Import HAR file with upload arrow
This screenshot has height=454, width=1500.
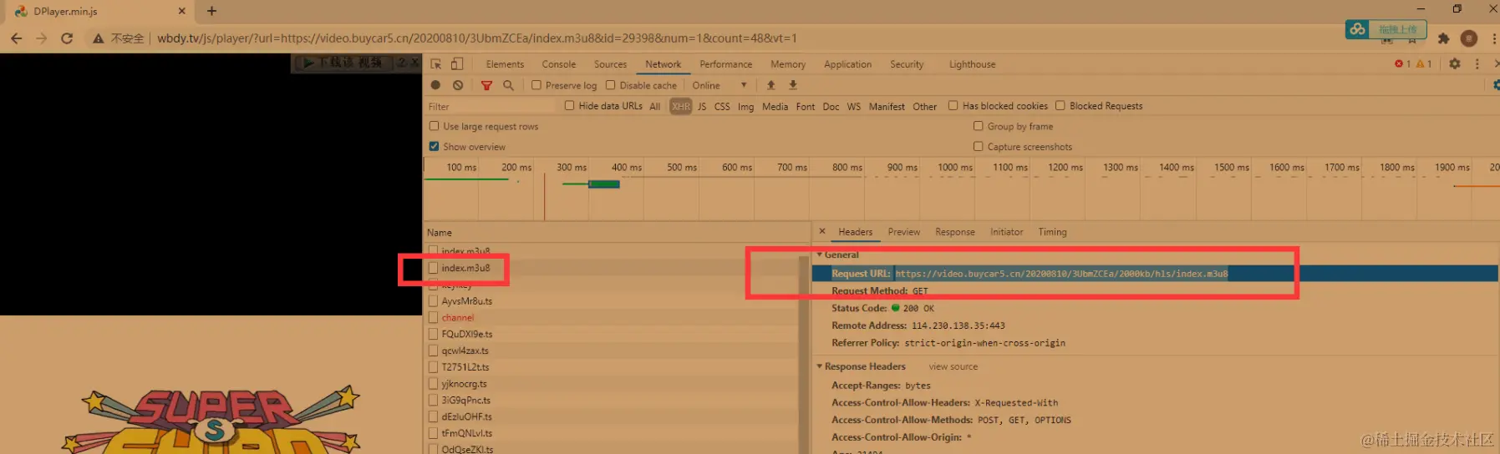[x=771, y=85]
